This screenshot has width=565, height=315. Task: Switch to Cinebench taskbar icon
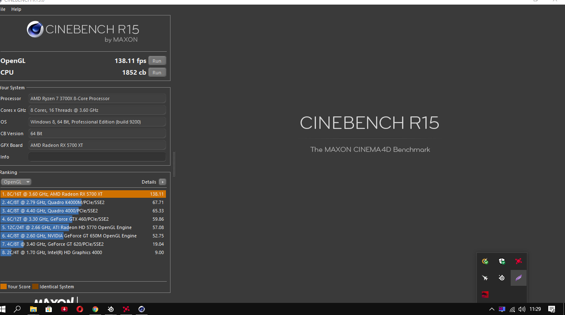142,309
